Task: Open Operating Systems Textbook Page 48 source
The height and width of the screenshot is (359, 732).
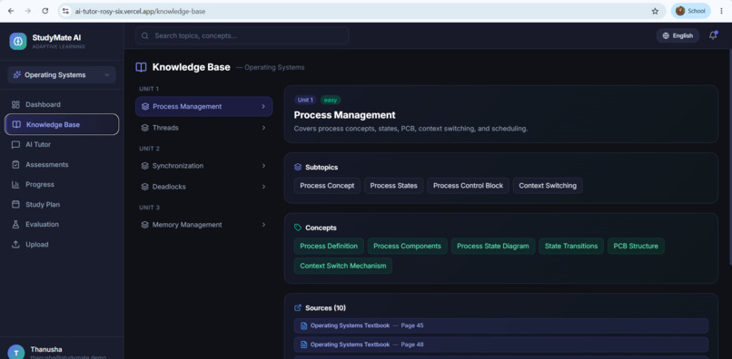Action: [501, 344]
